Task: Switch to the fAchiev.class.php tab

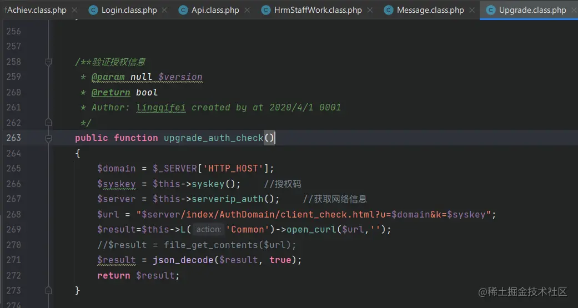Action: point(36,10)
